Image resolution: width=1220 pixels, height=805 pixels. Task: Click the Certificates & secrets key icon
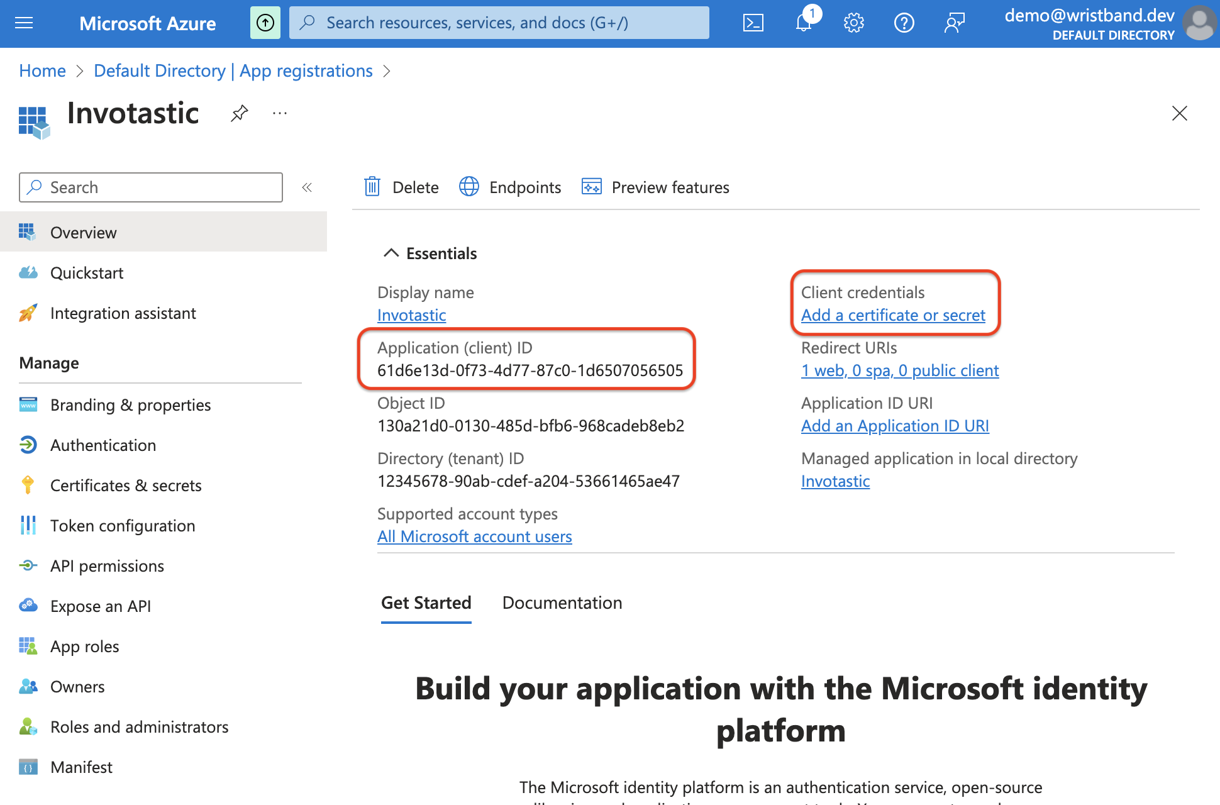(28, 485)
